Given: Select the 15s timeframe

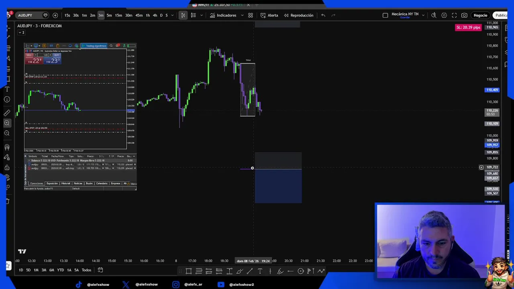Looking at the screenshot, I should click(67, 15).
